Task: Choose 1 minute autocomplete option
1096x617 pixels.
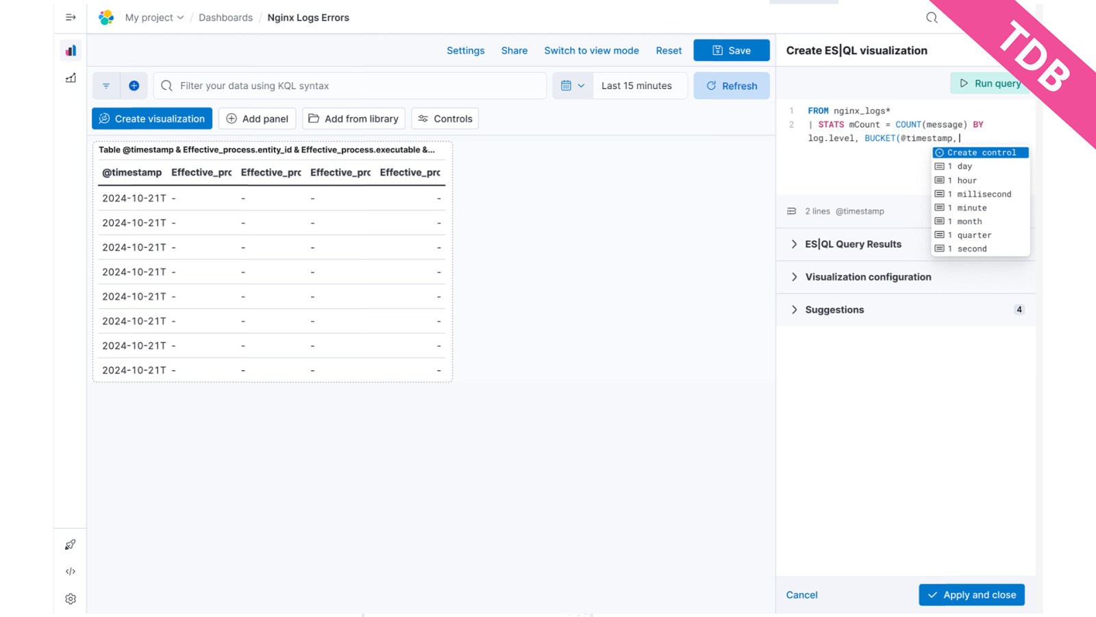Action: click(981, 208)
